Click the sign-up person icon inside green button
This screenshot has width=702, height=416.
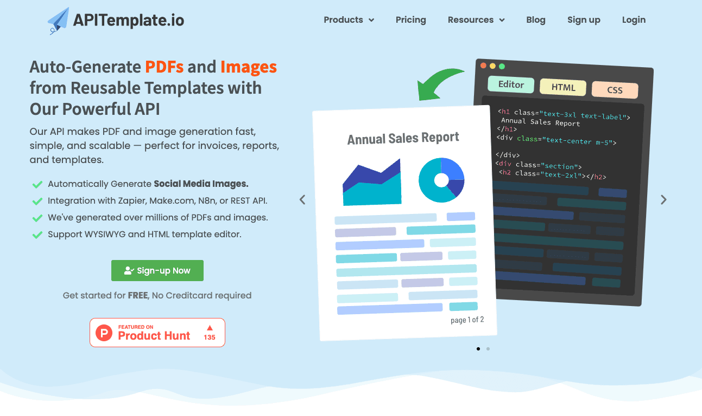click(128, 270)
